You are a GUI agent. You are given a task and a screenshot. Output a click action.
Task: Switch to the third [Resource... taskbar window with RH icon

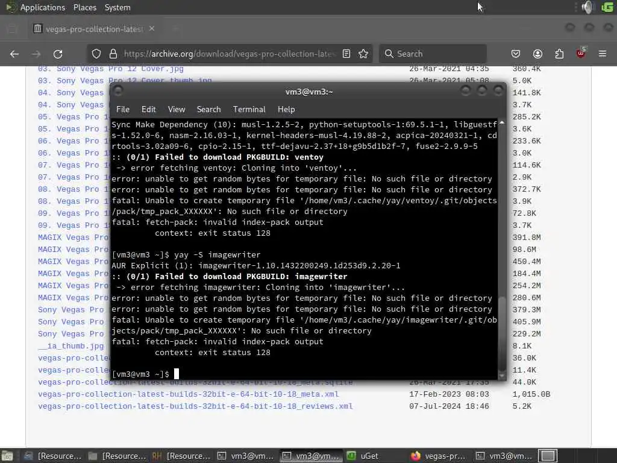coord(181,456)
